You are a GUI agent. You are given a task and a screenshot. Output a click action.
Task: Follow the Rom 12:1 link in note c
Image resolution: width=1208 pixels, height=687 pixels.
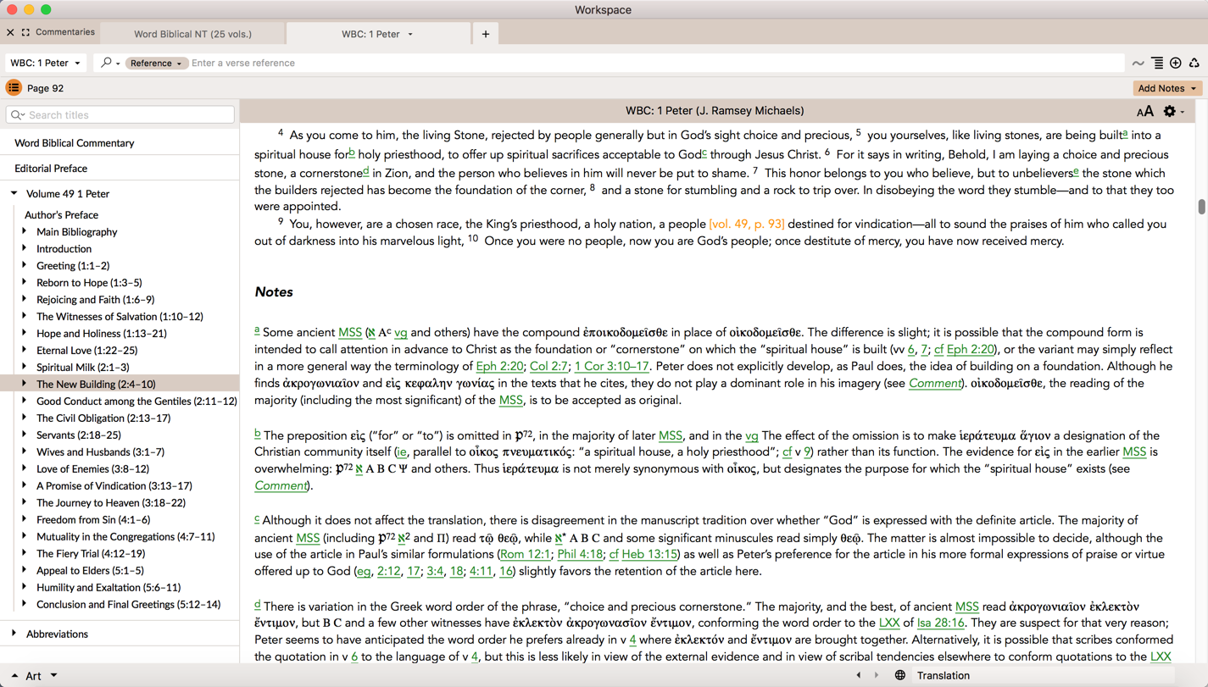526,554
